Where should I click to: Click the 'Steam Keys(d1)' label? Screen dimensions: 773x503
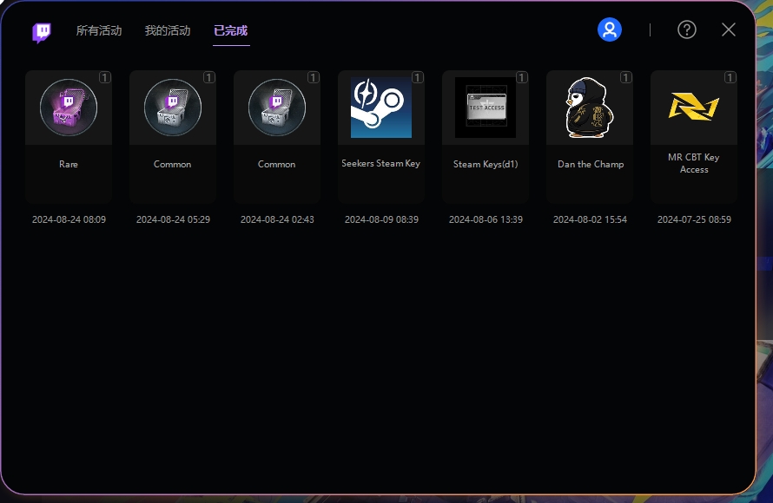[x=486, y=165]
